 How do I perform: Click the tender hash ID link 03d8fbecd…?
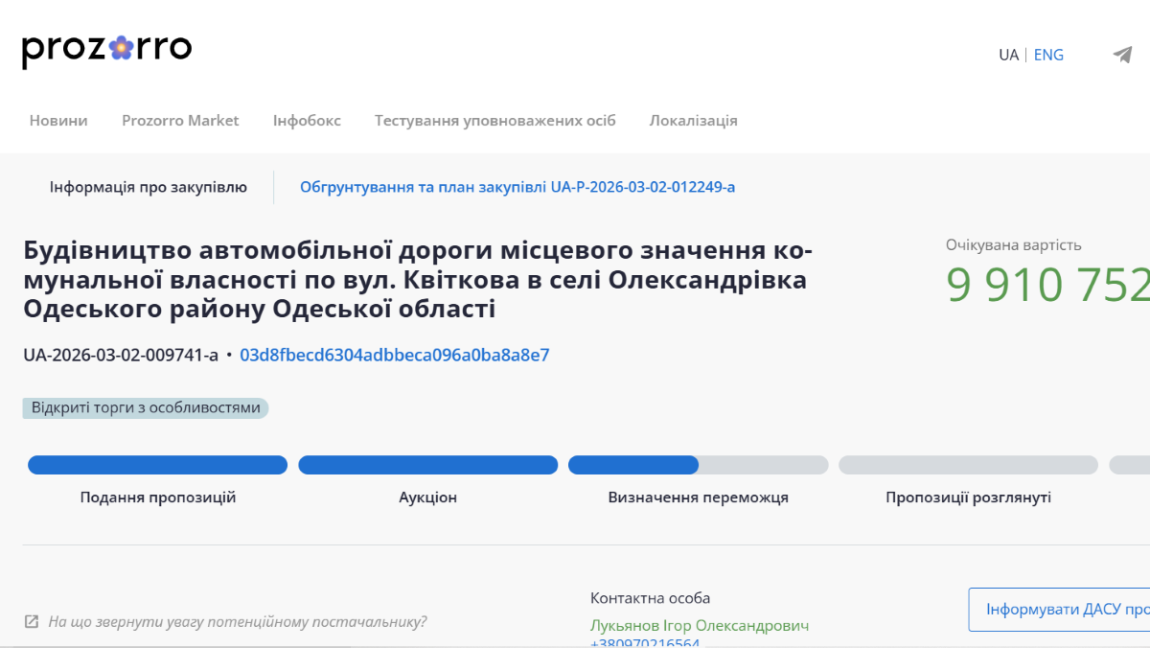coord(394,356)
